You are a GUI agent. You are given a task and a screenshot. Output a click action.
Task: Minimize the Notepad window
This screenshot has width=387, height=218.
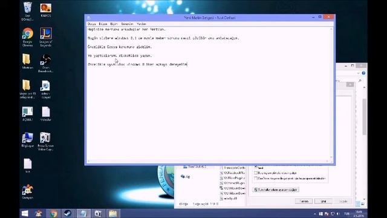(313, 17)
